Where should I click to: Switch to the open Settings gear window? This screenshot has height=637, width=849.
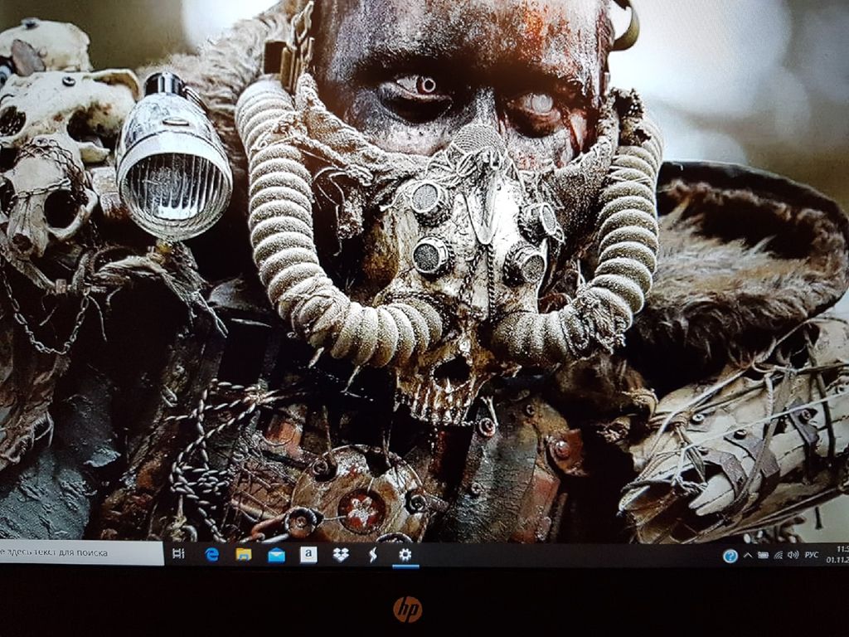coord(405,555)
